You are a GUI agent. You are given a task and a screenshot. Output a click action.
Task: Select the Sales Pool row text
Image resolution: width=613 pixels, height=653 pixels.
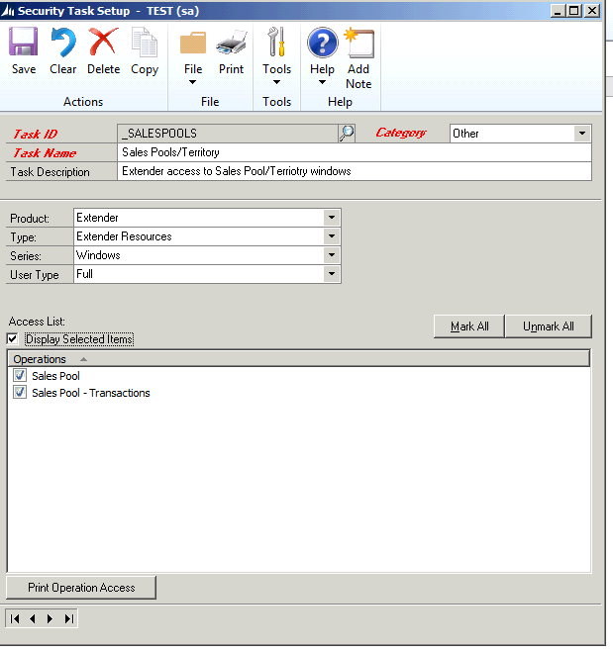tap(55, 376)
